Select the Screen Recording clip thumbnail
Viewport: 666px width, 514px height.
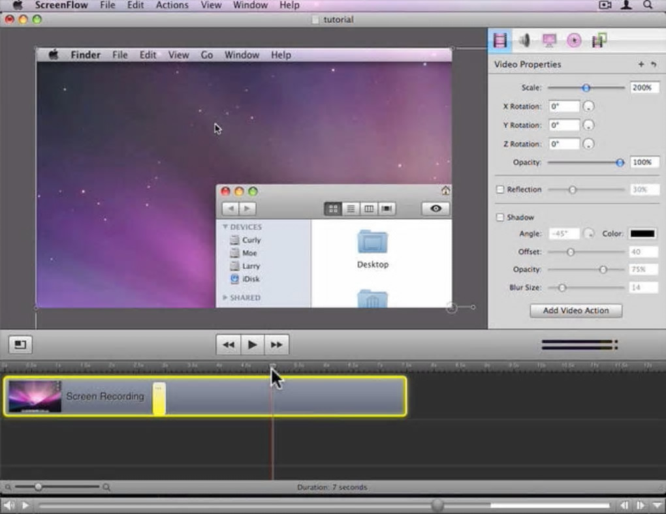35,397
